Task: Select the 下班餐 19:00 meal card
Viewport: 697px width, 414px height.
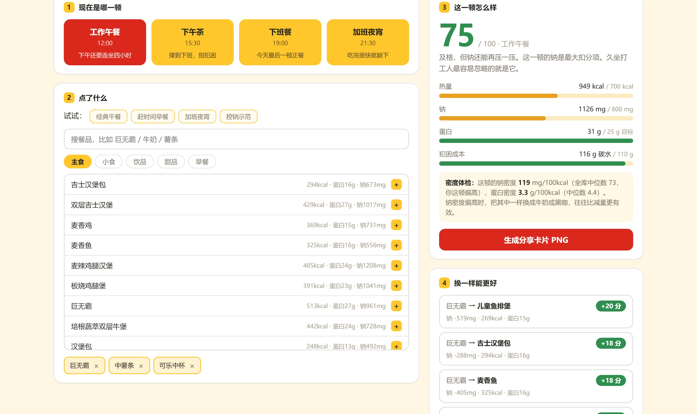Action: click(x=280, y=42)
